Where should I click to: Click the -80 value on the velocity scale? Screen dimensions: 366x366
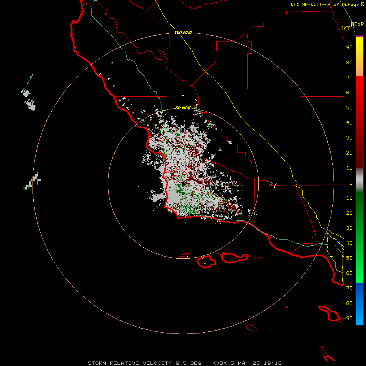coord(348,303)
